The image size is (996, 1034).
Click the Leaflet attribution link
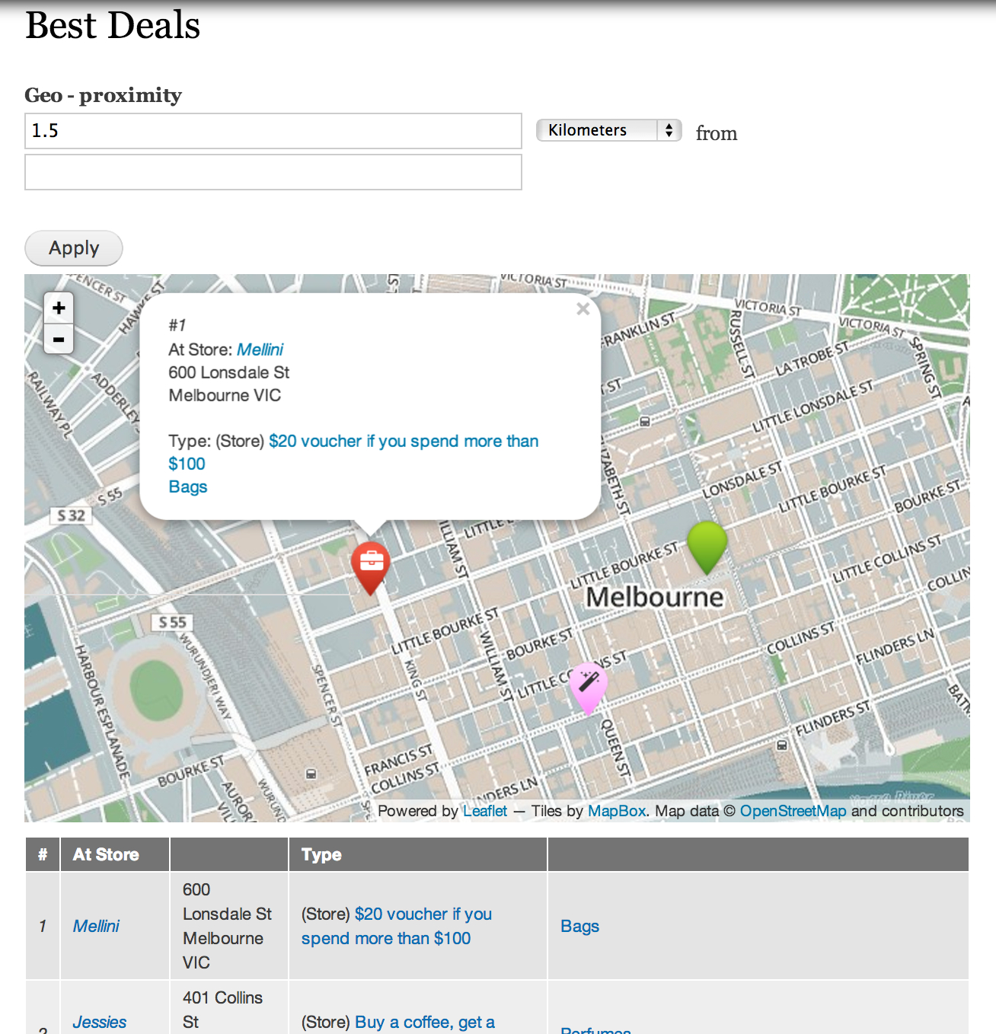[x=484, y=811]
